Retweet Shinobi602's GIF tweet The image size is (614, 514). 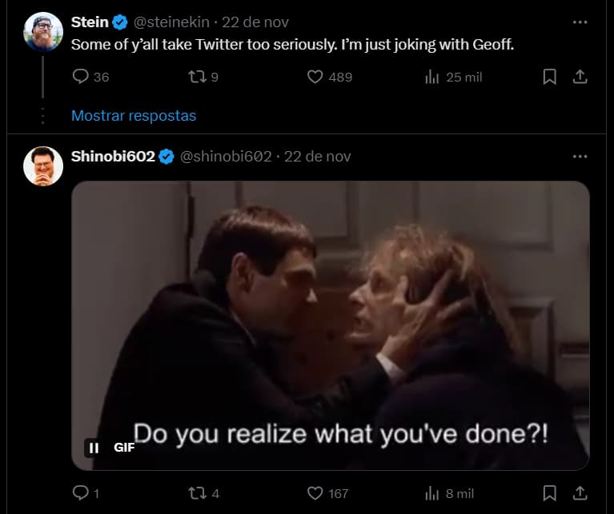point(195,493)
